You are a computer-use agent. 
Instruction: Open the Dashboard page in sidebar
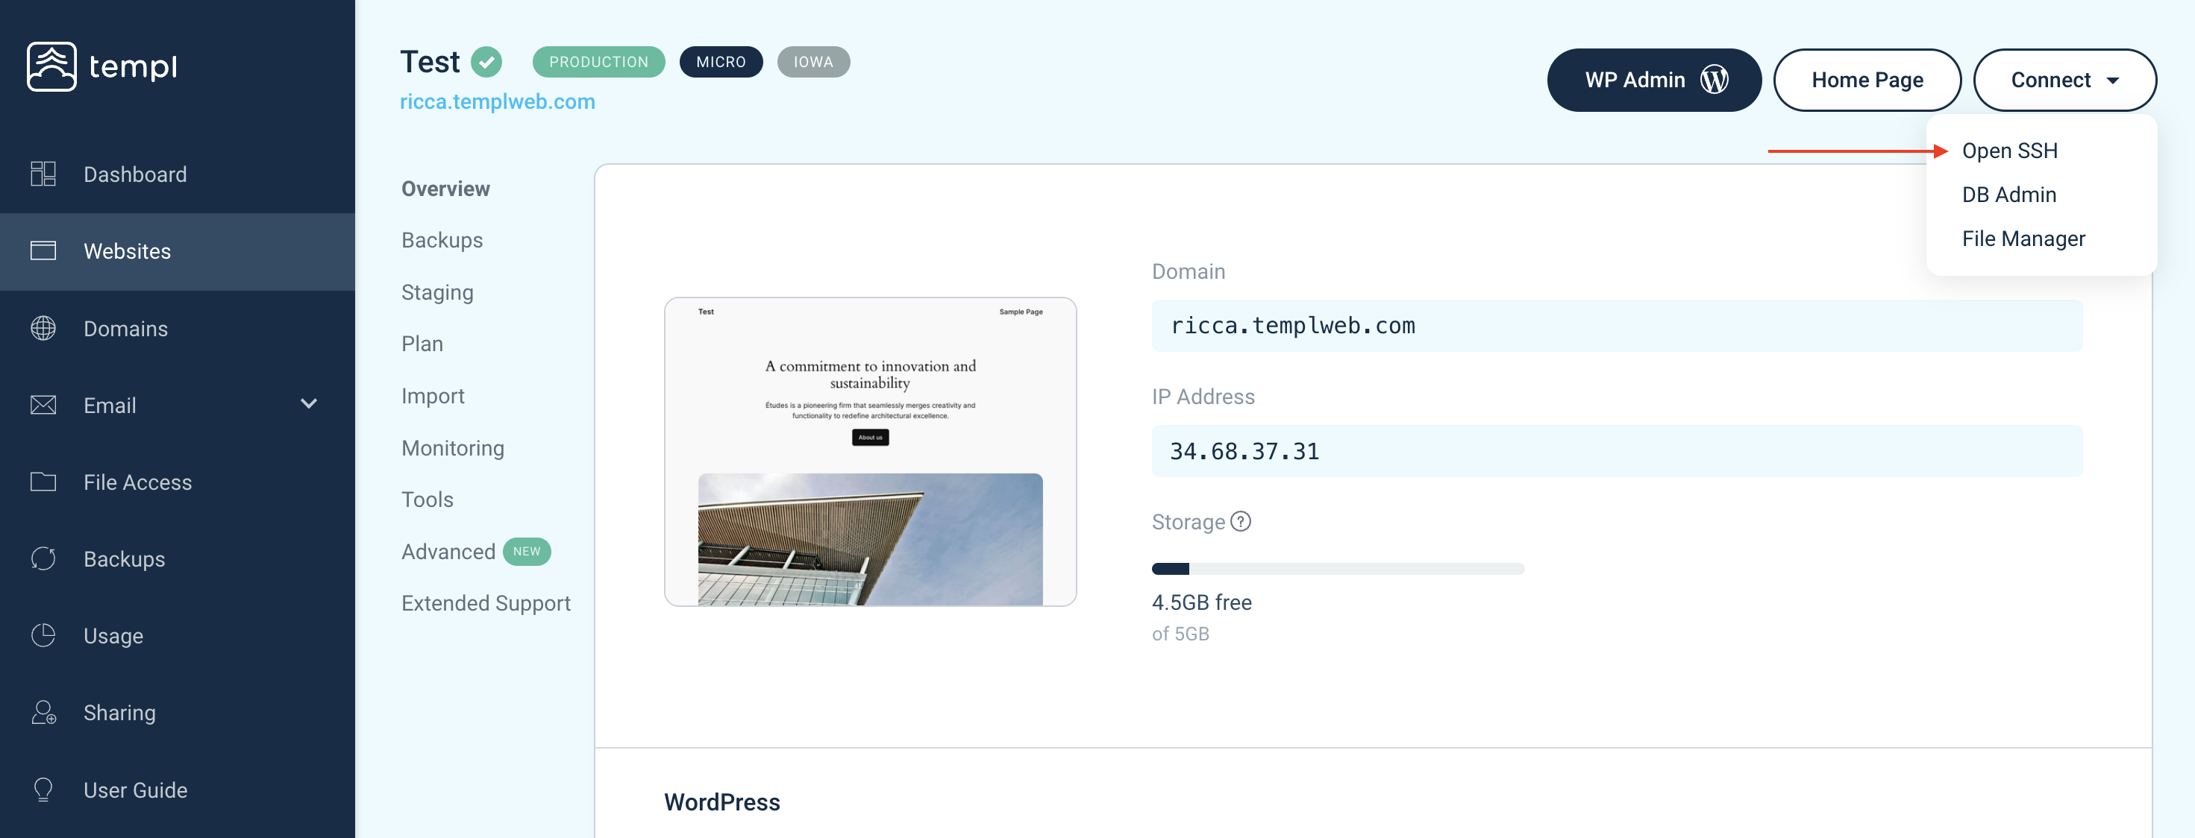click(178, 174)
